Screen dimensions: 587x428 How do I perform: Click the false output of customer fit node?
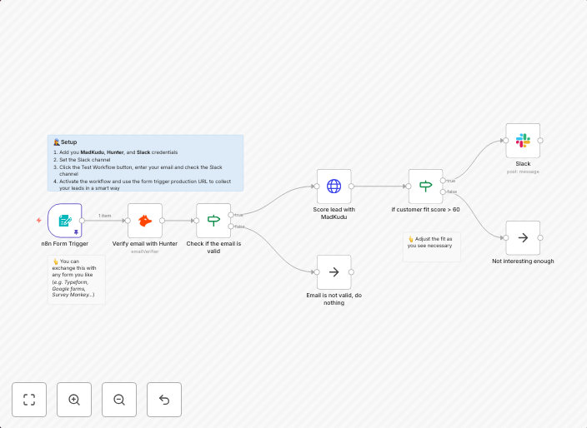[443, 192]
